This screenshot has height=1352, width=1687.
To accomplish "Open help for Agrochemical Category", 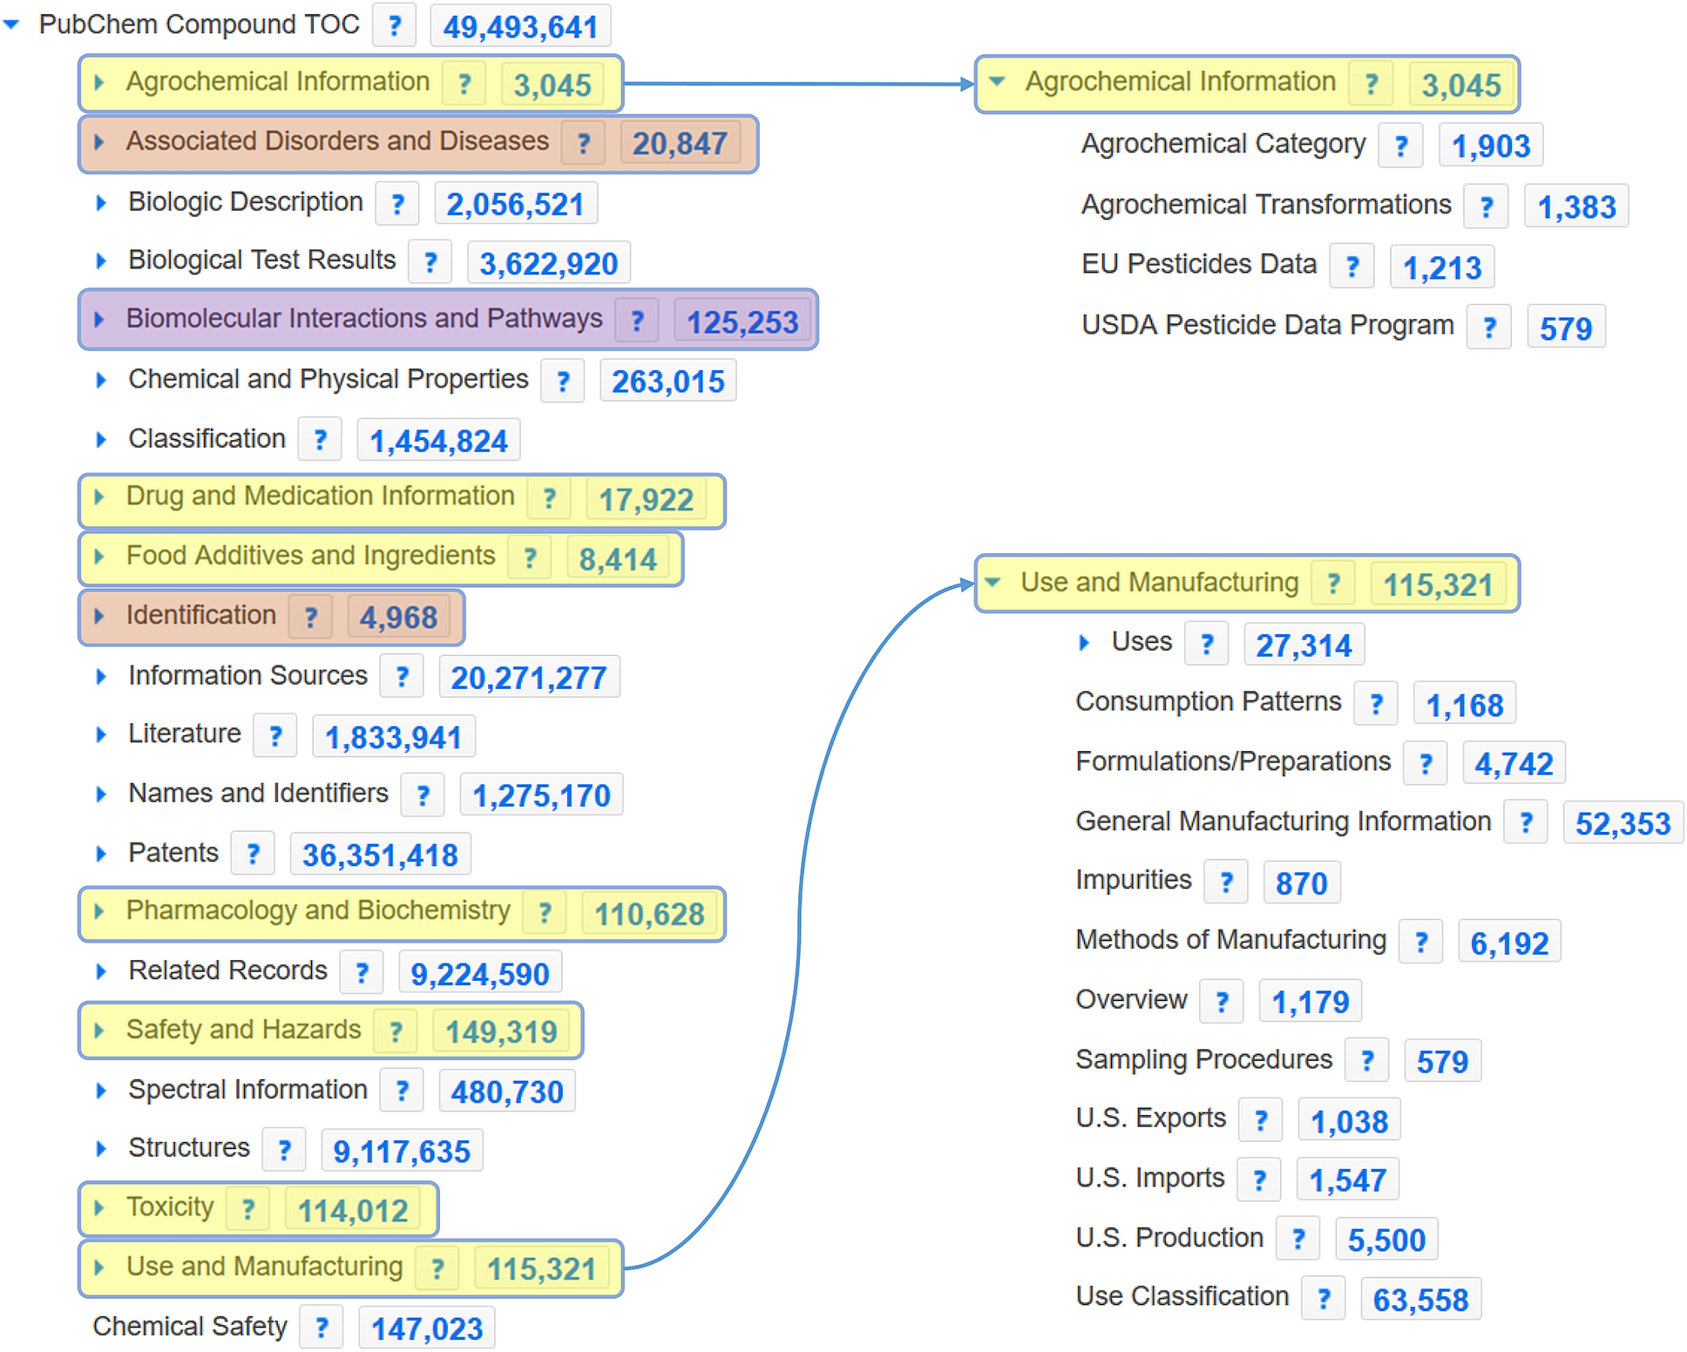I will (x=1401, y=145).
